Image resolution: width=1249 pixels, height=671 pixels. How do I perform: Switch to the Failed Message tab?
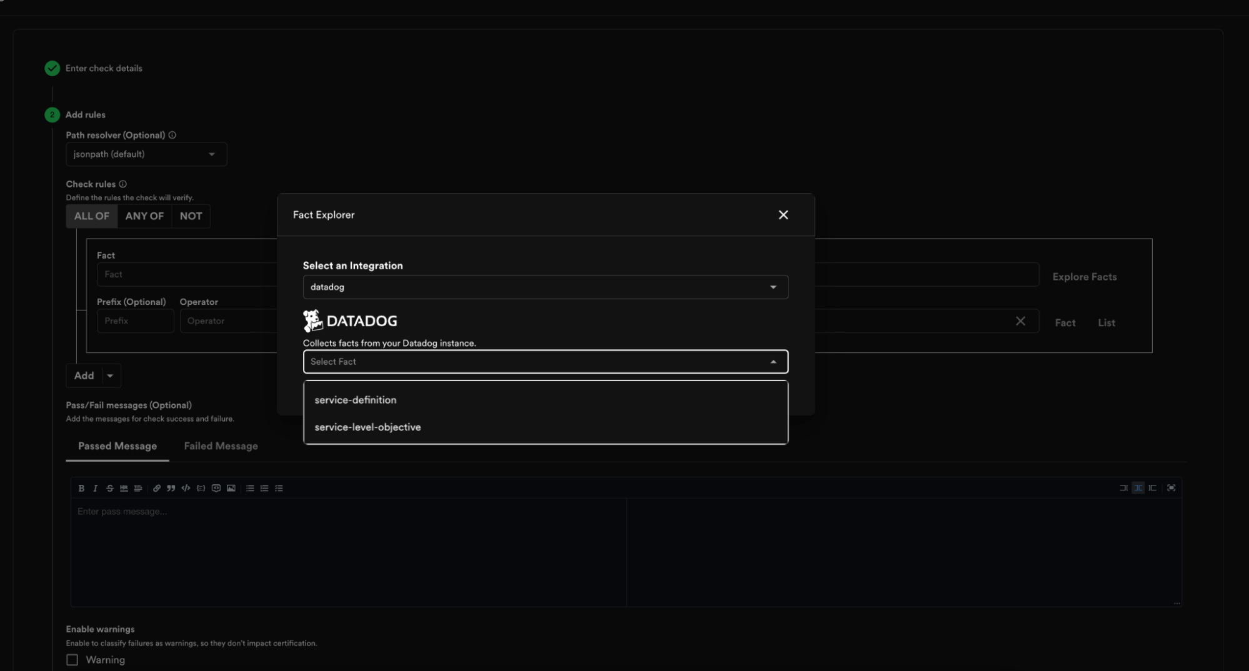(221, 446)
